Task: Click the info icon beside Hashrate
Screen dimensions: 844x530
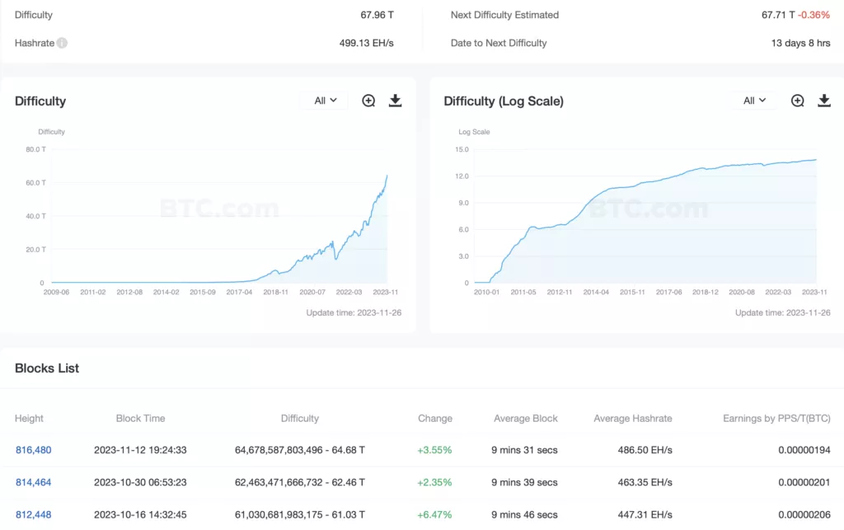Action: coord(62,43)
